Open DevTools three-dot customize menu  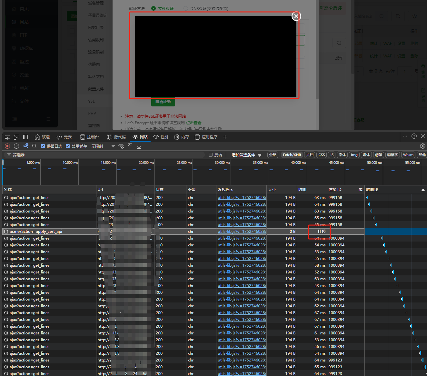coord(405,136)
